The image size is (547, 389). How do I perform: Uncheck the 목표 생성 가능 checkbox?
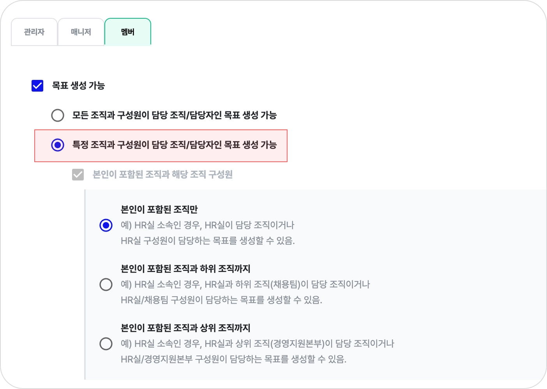tap(37, 86)
